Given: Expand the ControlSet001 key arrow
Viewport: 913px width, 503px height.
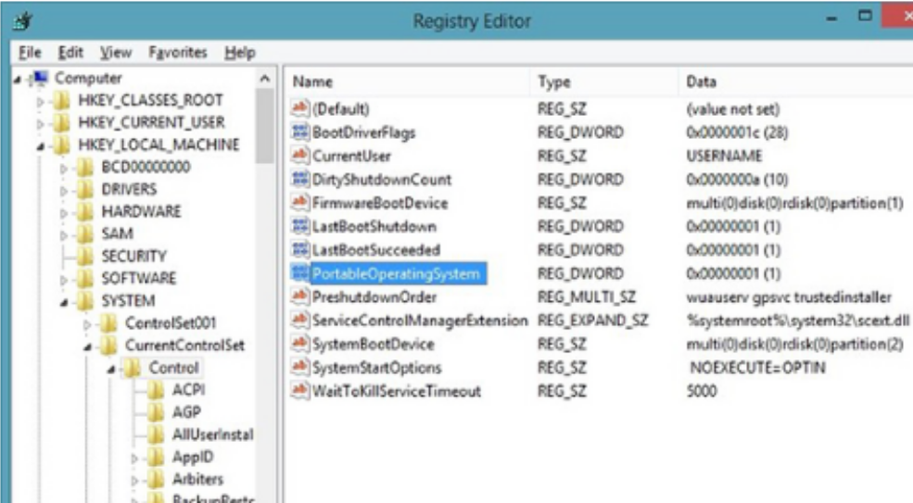Looking at the screenshot, I should 87,323.
